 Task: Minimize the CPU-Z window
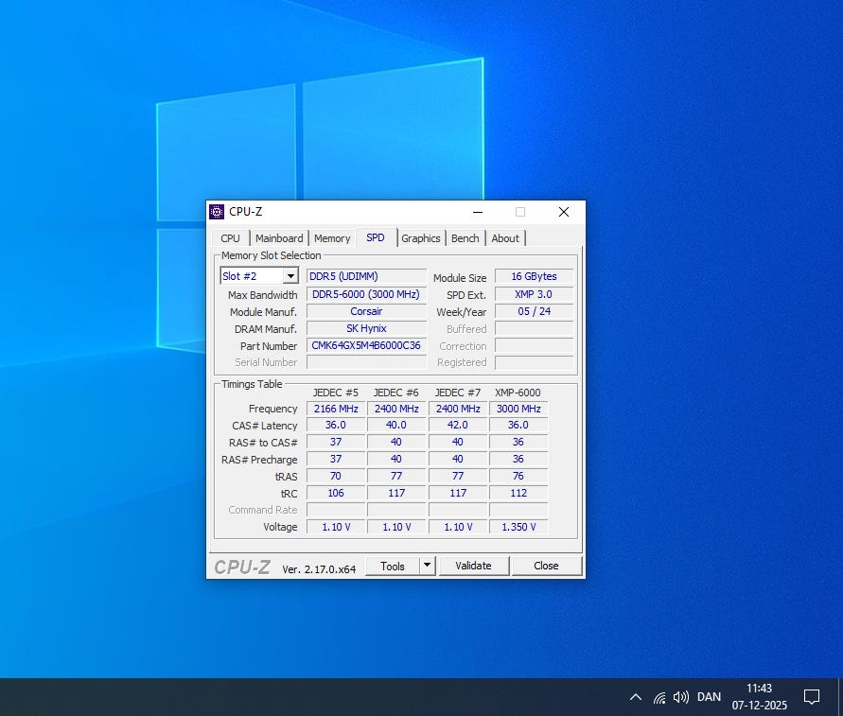477,212
